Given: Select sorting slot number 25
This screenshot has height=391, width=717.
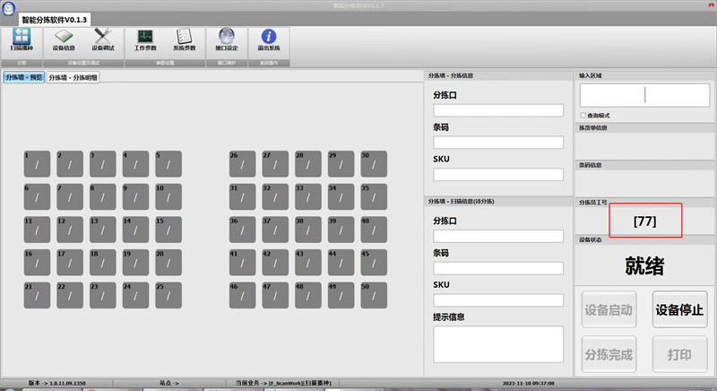Looking at the screenshot, I should pyautogui.click(x=168, y=295).
